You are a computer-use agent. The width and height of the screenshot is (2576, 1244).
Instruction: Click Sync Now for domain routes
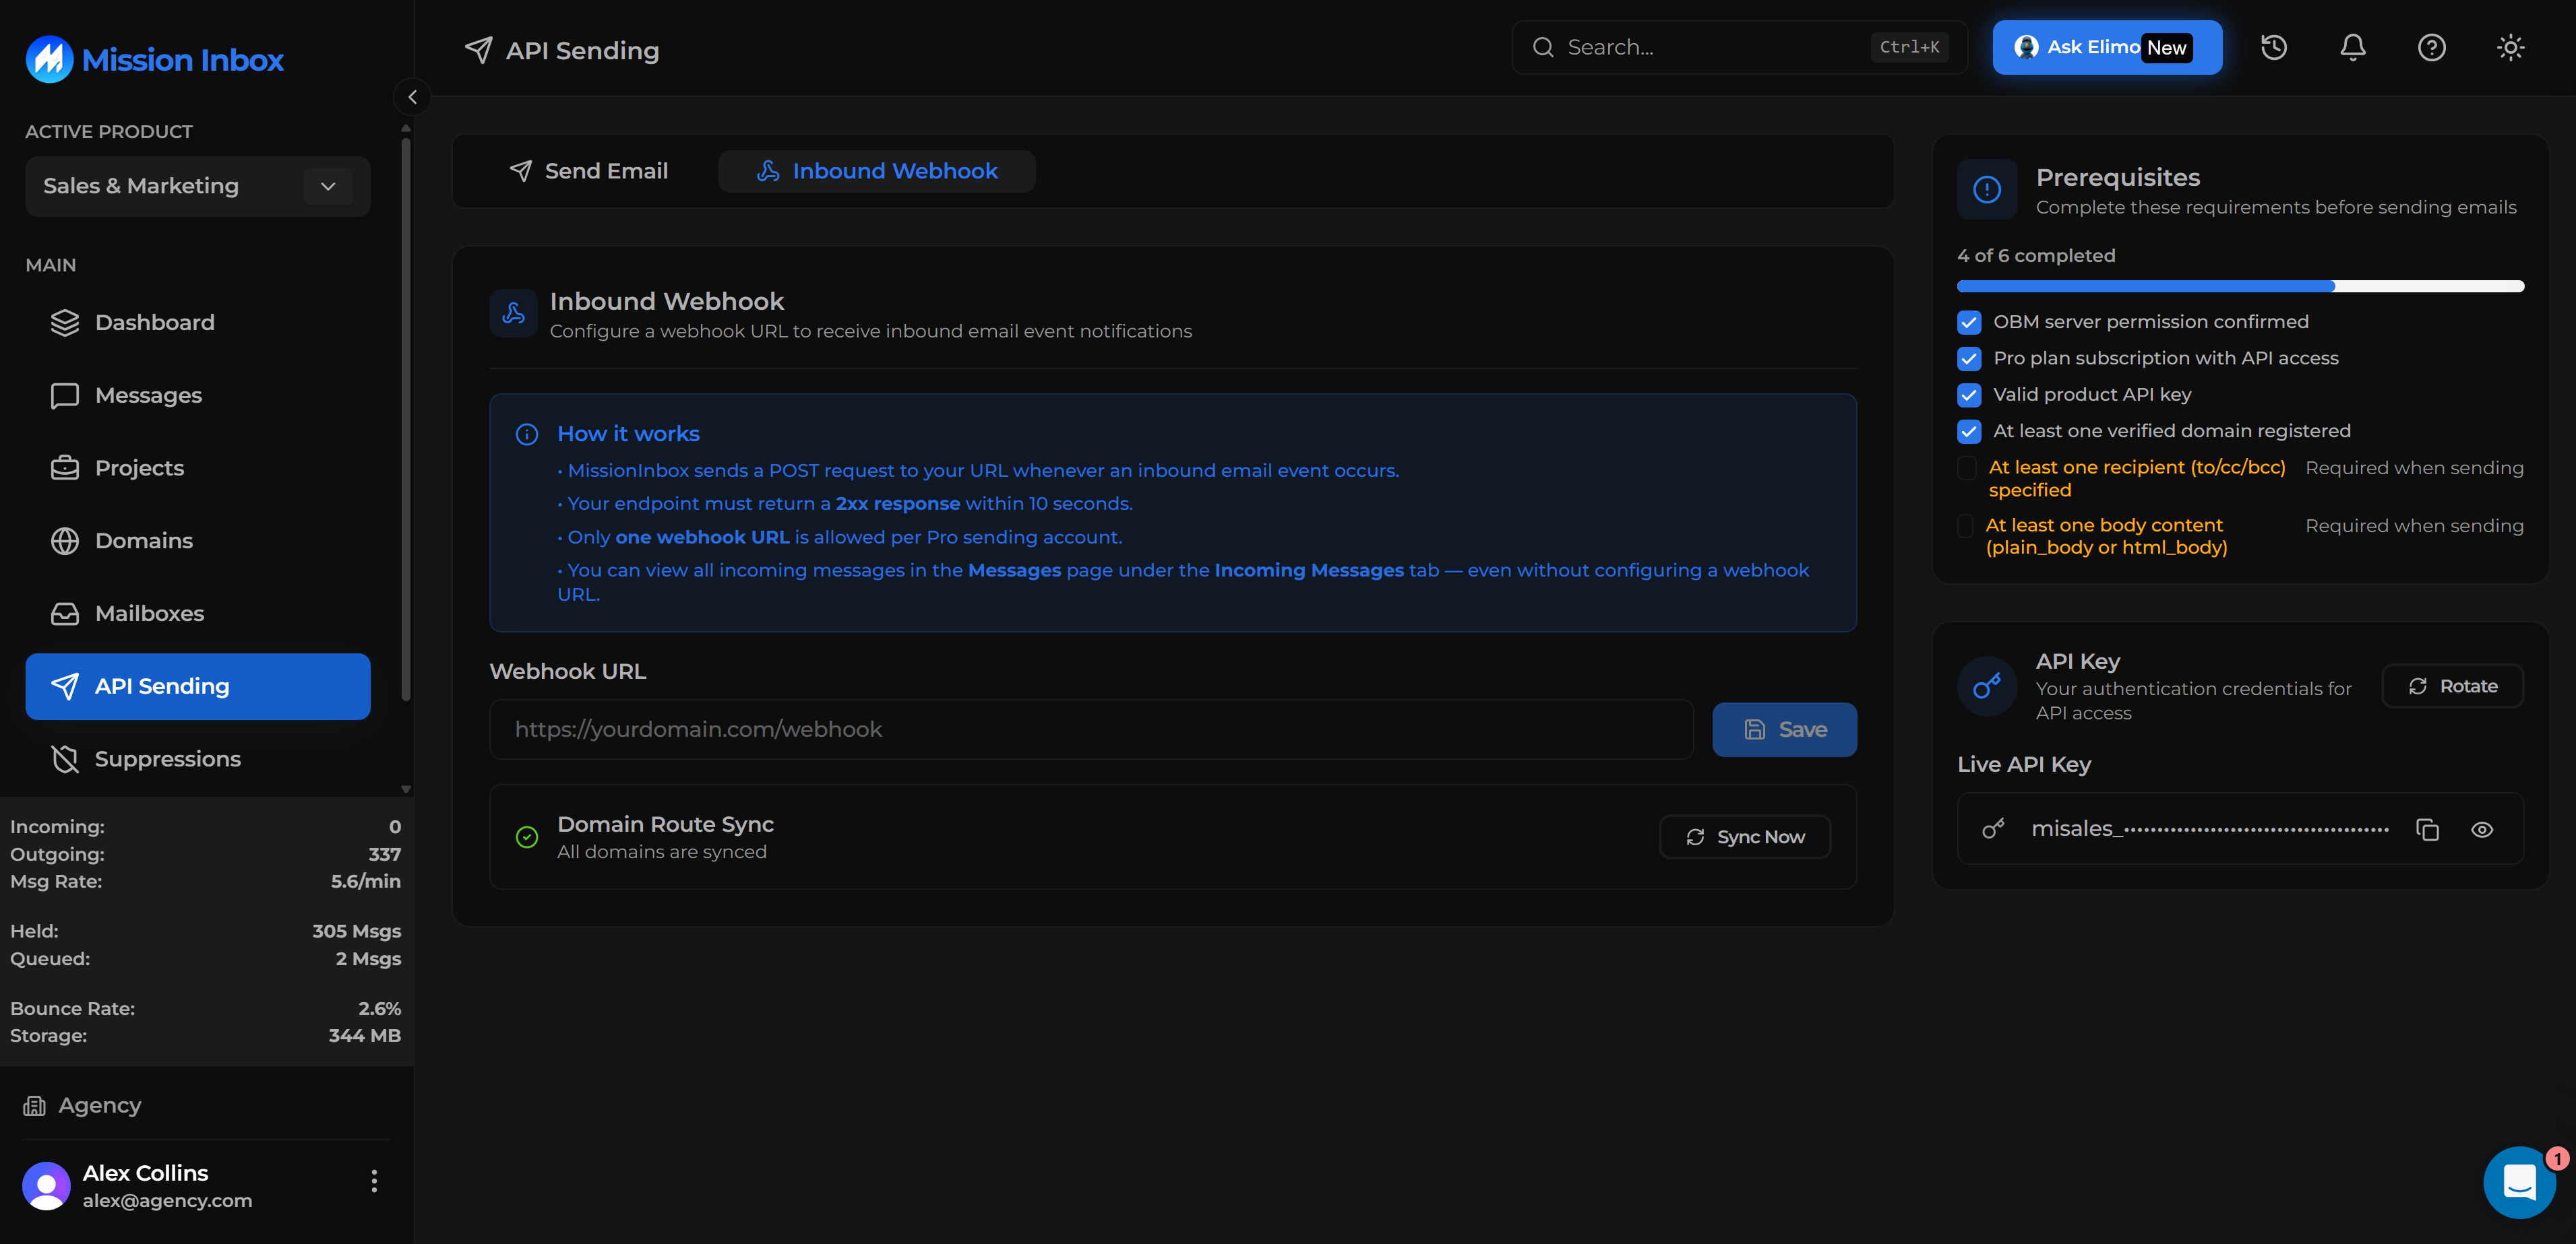pyautogui.click(x=1745, y=837)
